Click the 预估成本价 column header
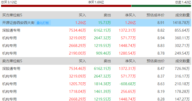Viewport: 192px width, 101px height. 155,15
